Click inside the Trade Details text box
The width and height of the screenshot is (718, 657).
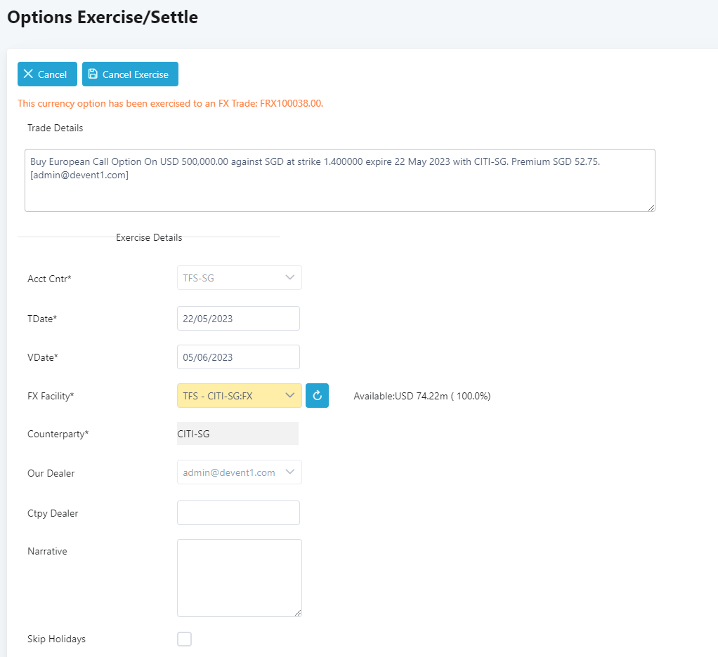[x=339, y=180]
